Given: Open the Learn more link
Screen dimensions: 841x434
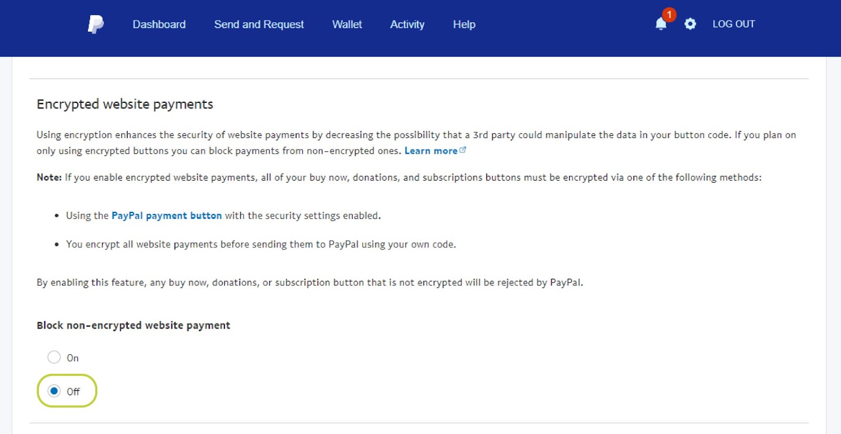Looking at the screenshot, I should click(x=431, y=151).
